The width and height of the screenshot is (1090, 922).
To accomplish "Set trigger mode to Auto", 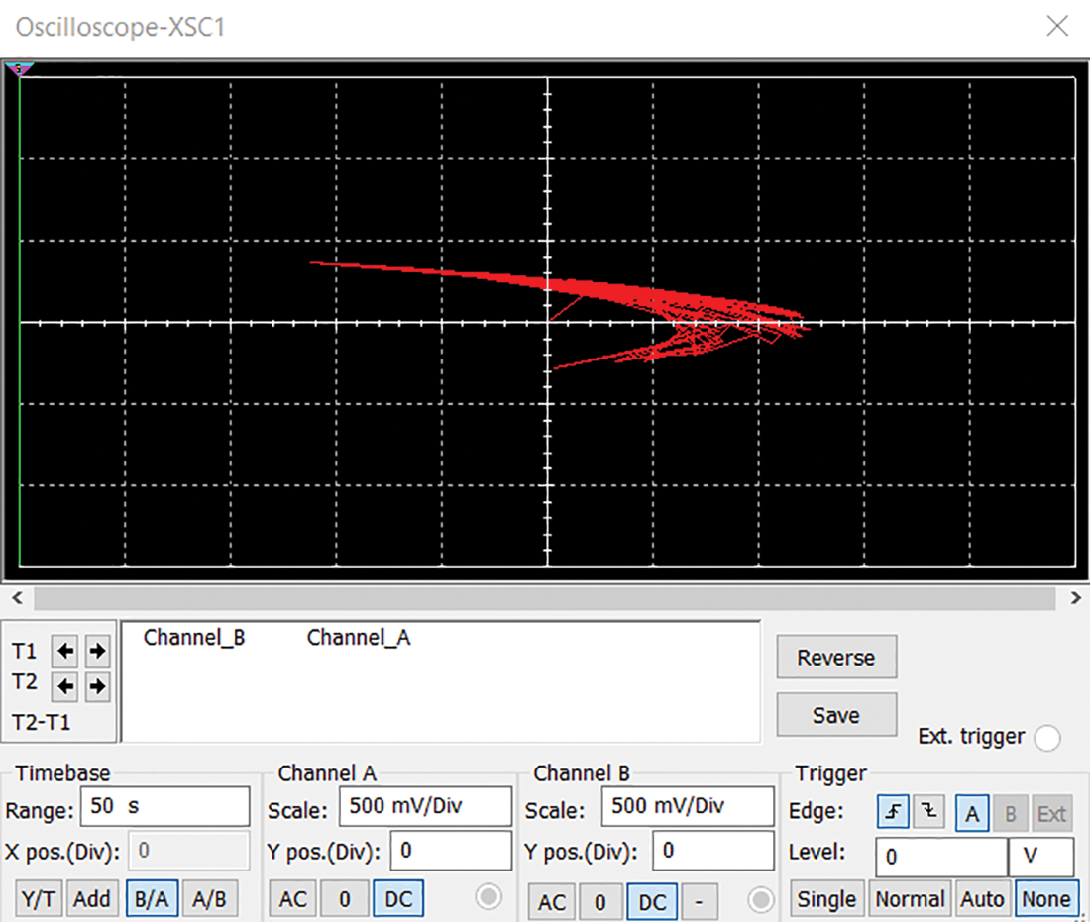I will [x=982, y=899].
